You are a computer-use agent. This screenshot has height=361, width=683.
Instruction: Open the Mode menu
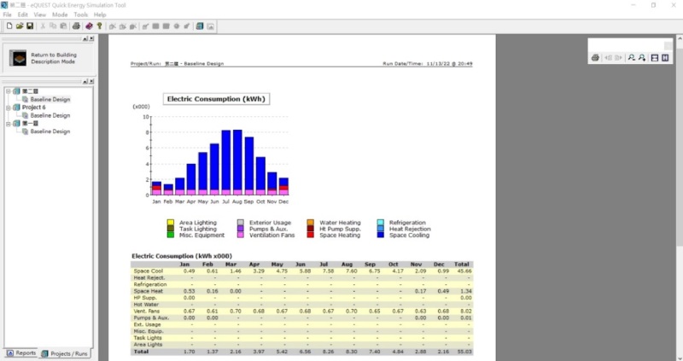tap(60, 15)
